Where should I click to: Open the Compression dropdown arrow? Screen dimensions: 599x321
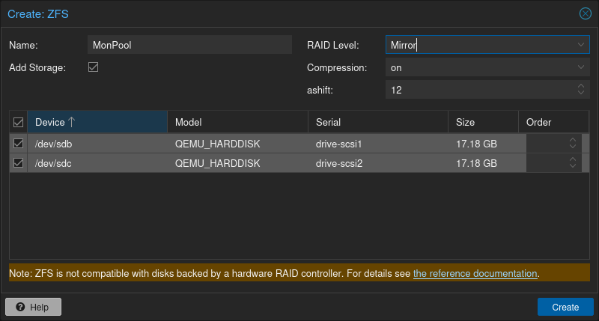click(x=581, y=67)
